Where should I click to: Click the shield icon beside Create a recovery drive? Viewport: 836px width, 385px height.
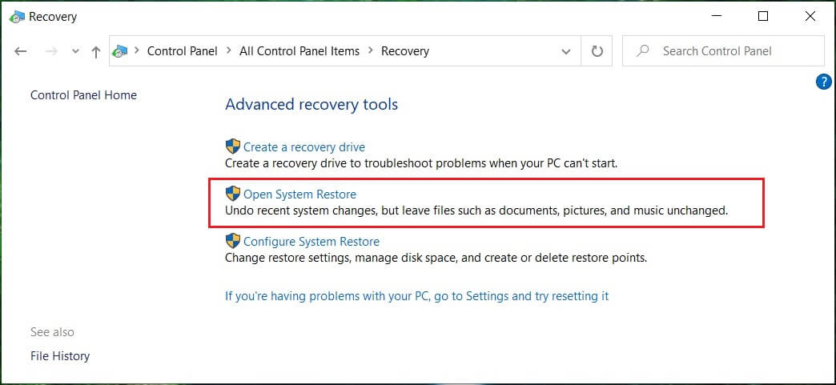233,146
